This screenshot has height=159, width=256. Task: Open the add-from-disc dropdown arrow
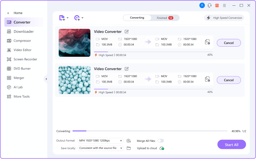pos(82,18)
